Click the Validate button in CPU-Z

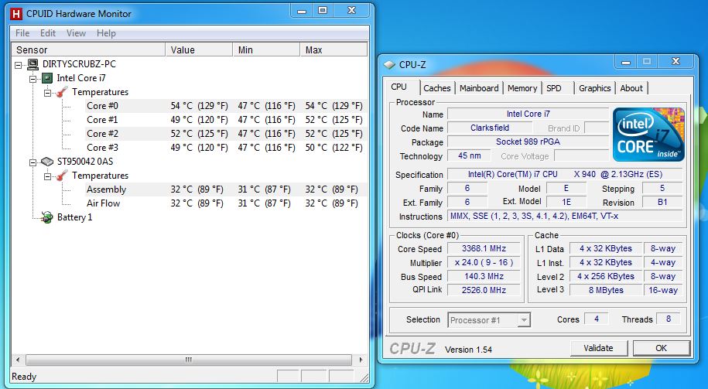point(599,348)
